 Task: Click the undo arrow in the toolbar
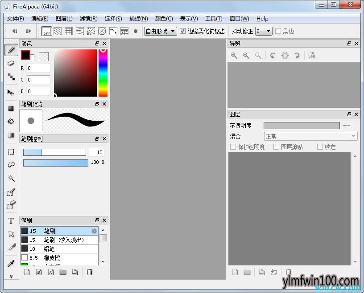point(15,31)
